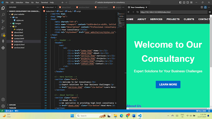212x119 pixels.
Task: Collapse the 'your website' folder
Action: coord(24,14)
